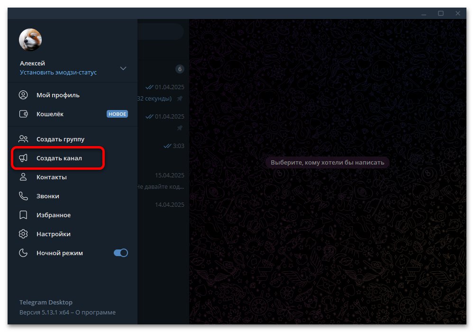Open Звонки menu item
This screenshot has width=474, height=332.
pyautogui.click(x=73, y=196)
